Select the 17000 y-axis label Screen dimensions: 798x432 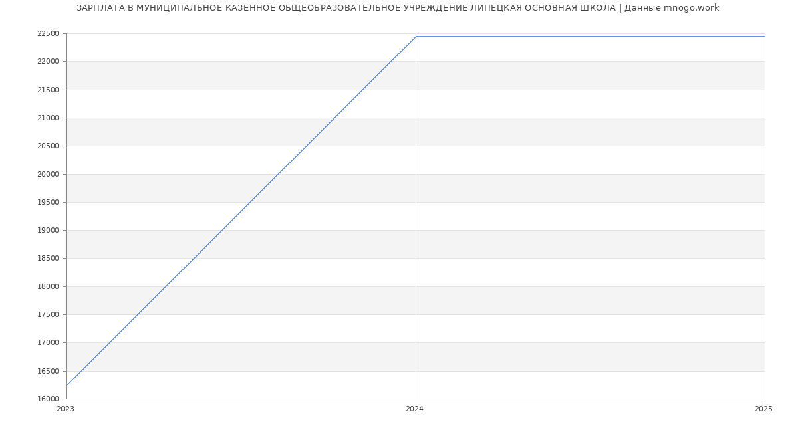click(x=48, y=343)
